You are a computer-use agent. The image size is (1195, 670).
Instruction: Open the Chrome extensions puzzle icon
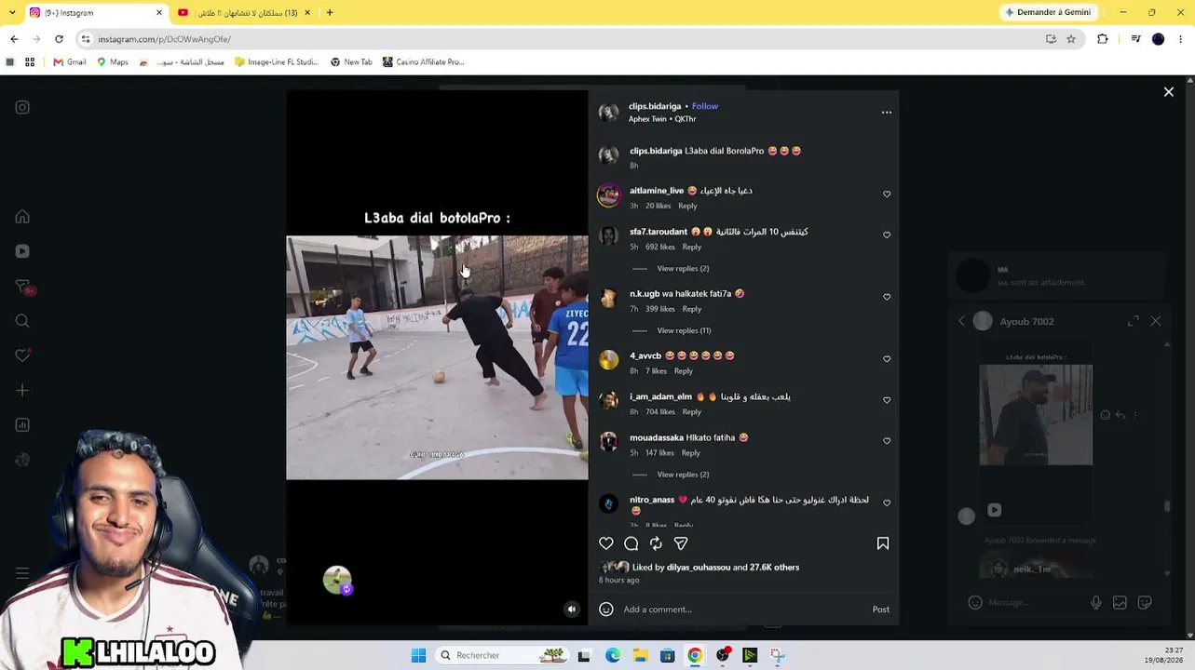1103,39
